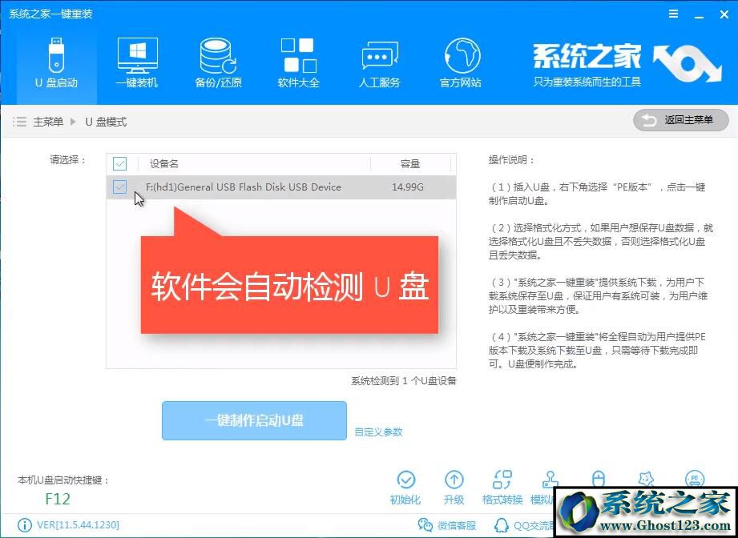Image resolution: width=738 pixels, height=538 pixels.
Task: Switch to the 一键装机 tab
Action: pos(137,64)
